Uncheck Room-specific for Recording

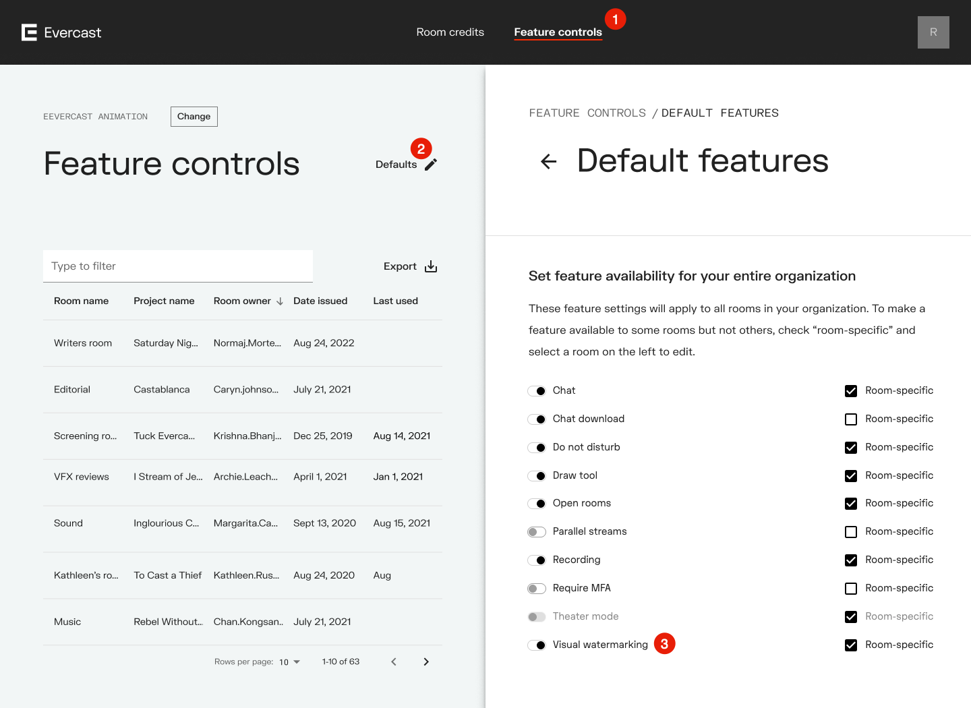851,560
